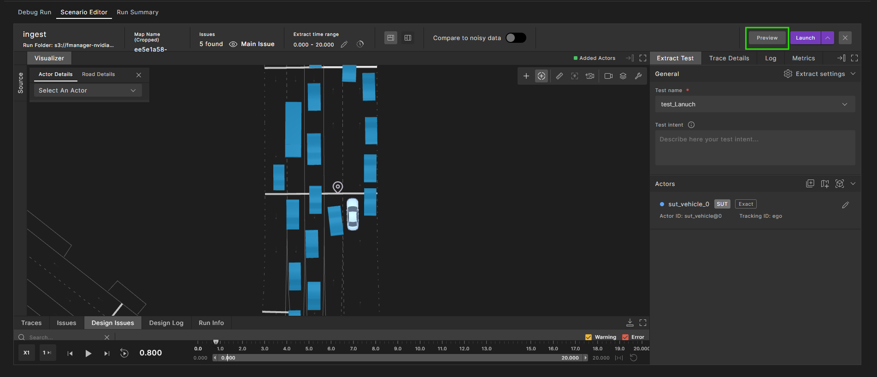Edit the sut_vehicle_0 actor with pencil icon

pos(845,205)
